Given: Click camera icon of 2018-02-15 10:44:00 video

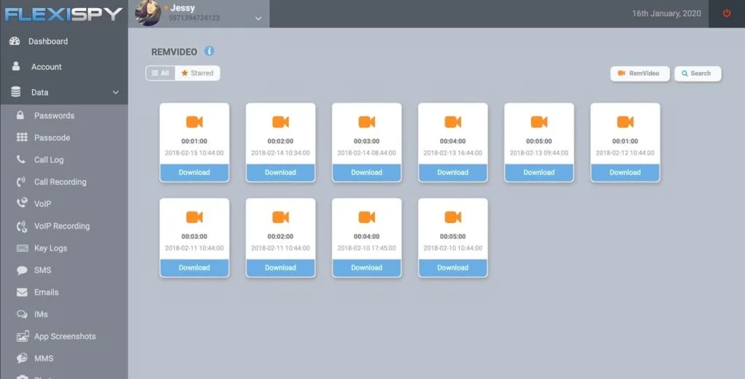Looking at the screenshot, I should pos(194,122).
